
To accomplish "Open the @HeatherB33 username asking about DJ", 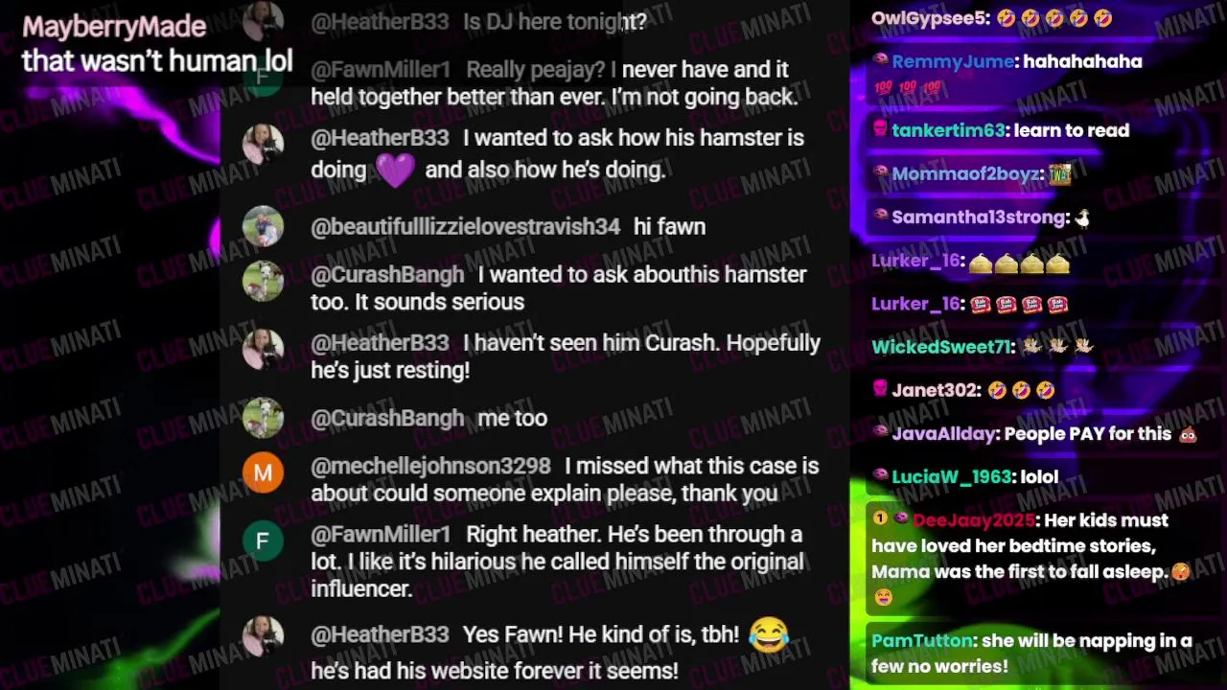I will click(x=380, y=21).
